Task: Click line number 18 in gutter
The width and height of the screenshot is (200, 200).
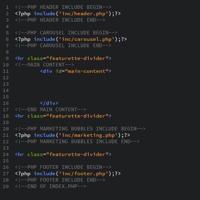Action: point(6,116)
